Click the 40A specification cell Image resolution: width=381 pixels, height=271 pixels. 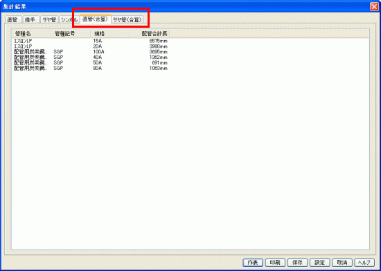click(x=98, y=57)
